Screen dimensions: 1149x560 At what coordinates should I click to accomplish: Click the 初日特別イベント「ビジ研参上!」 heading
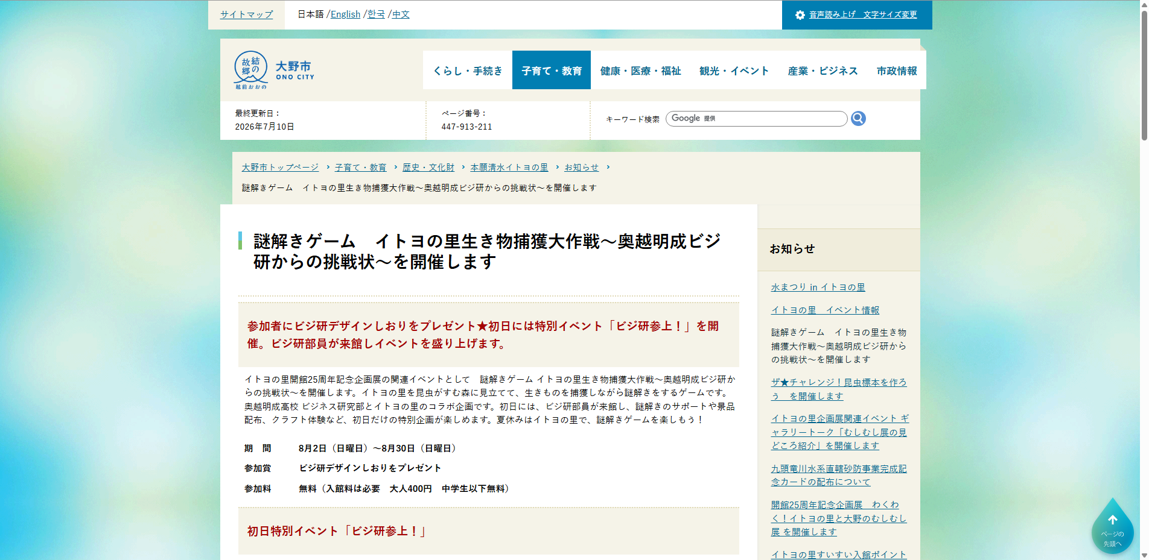tap(337, 531)
